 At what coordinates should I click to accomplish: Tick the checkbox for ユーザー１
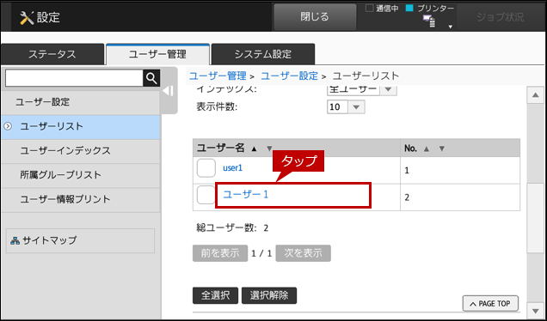(206, 195)
